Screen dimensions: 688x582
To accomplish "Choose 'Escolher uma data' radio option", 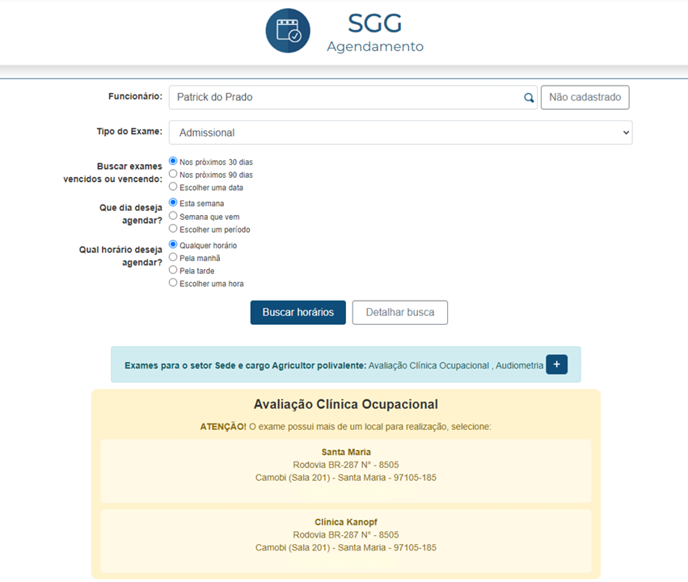I will click(173, 187).
